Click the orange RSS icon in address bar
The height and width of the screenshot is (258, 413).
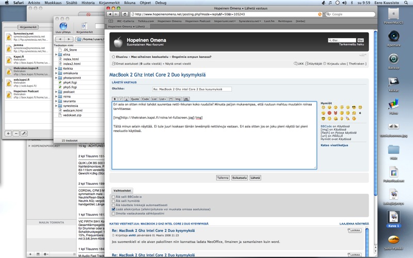coord(320,14)
